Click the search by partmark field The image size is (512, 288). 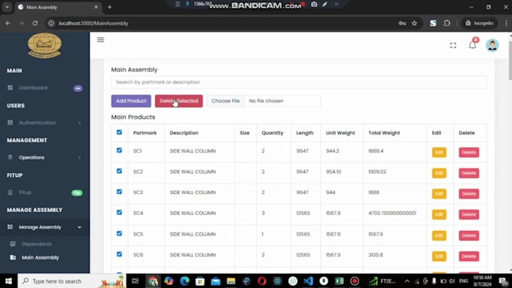tap(299, 82)
